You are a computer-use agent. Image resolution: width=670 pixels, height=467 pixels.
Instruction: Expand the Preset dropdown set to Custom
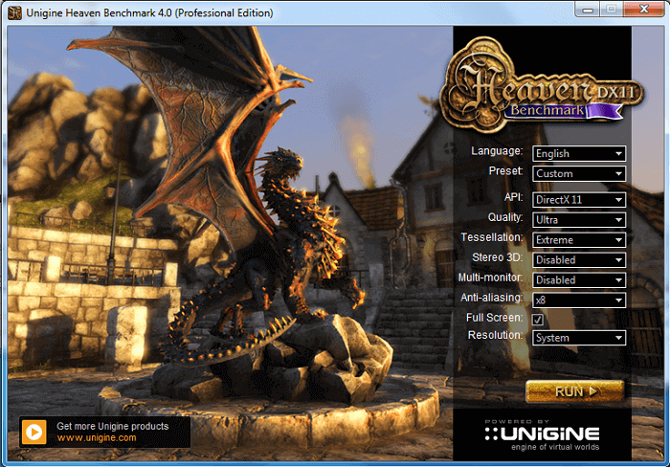[578, 174]
